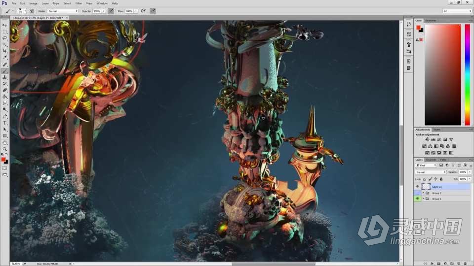This screenshot has width=474, height=266.
Task: Open the Filter menu
Action: [x=79, y=3]
